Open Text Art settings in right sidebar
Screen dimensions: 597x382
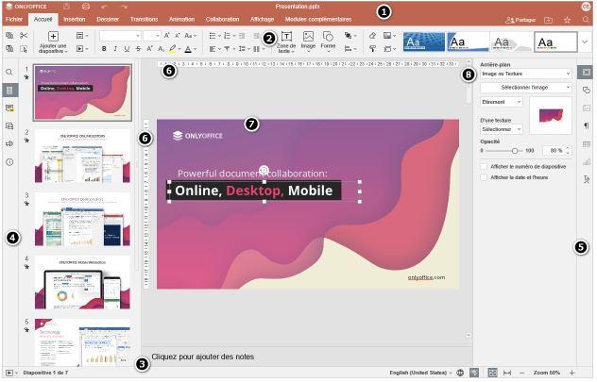point(587,180)
